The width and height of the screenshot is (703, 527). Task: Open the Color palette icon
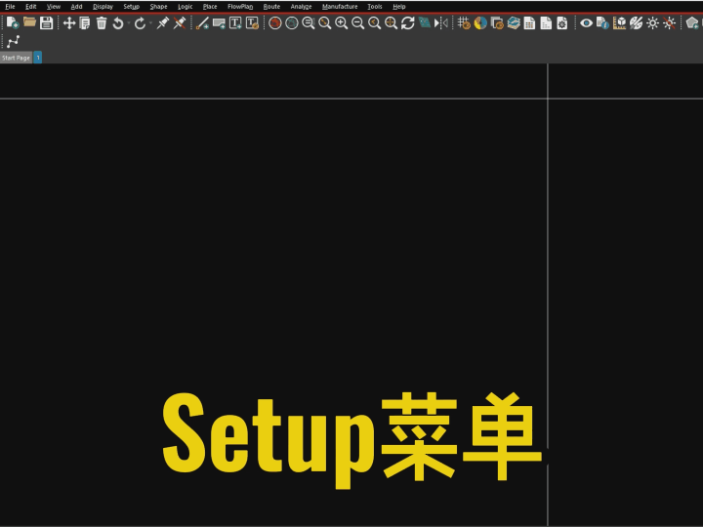[480, 22]
